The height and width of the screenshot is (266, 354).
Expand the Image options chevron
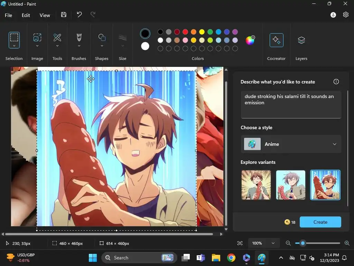[37, 46]
